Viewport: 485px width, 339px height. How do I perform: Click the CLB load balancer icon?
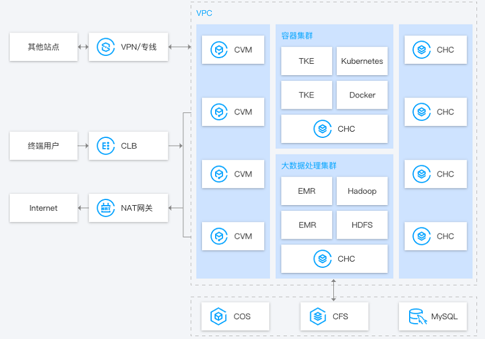(106, 146)
